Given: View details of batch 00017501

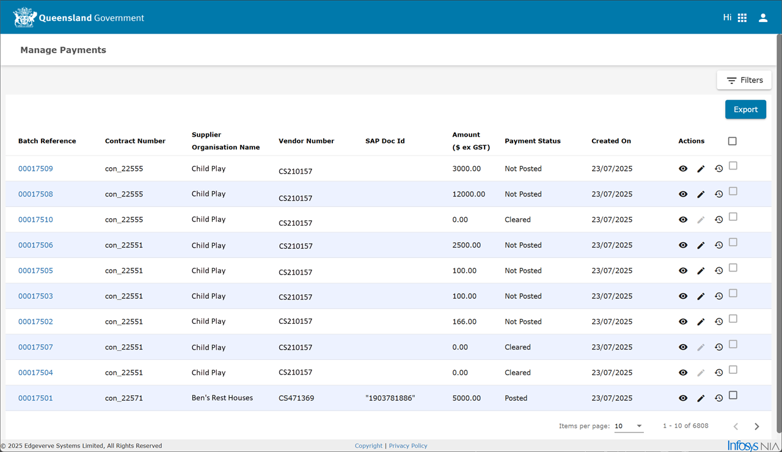Looking at the screenshot, I should (x=683, y=398).
